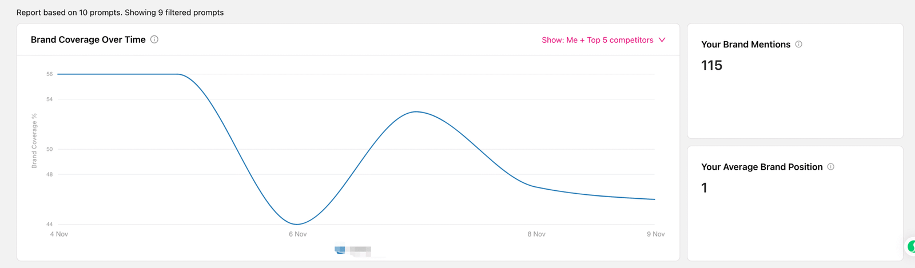
Task: Select the '6 Nov' x-axis date label
Action: (x=297, y=234)
